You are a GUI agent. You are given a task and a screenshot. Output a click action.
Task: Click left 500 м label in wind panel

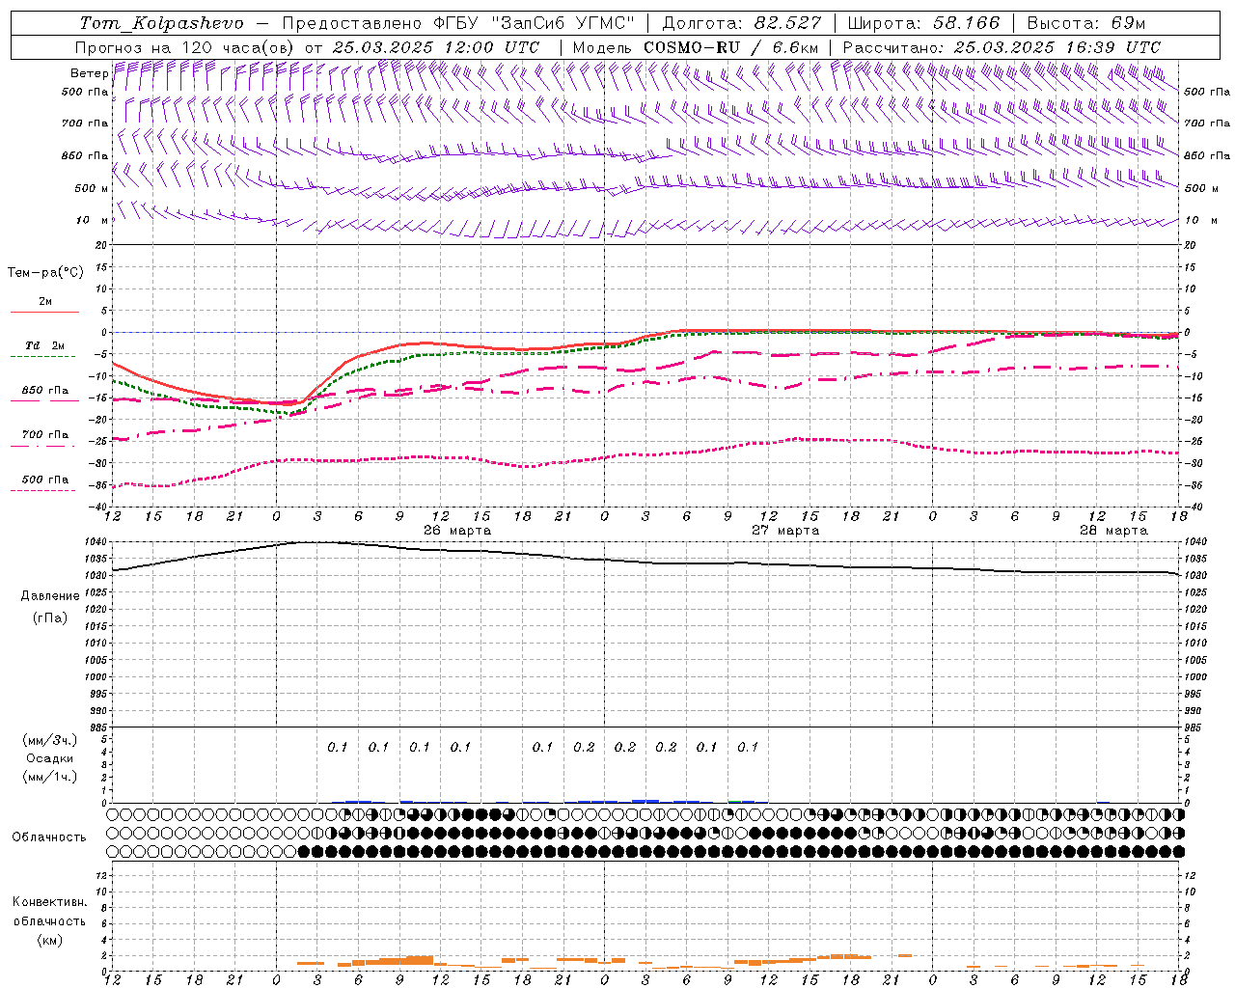[92, 188]
